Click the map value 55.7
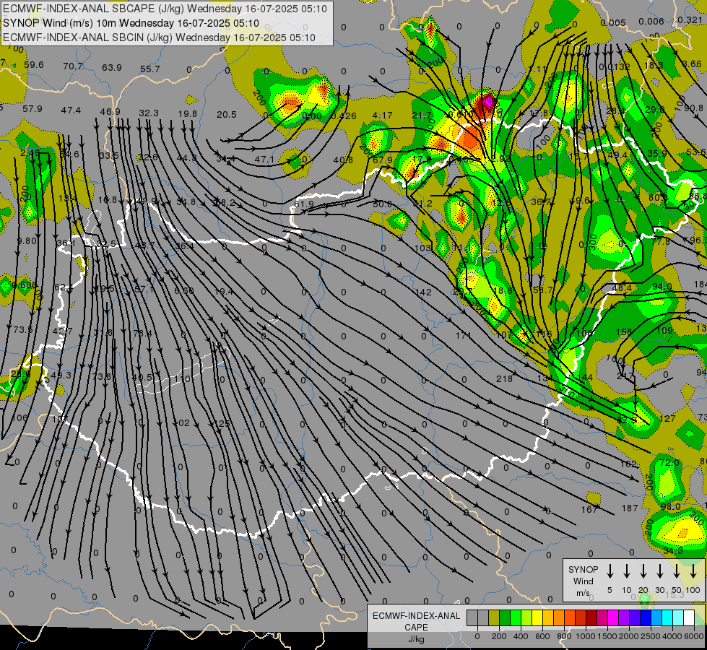This screenshot has width=707, height=650. 150,69
